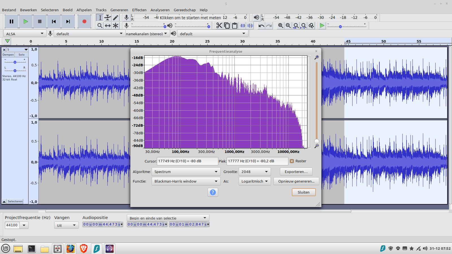The image size is (452, 254).
Task: Collapse the track with the arrow button
Action: tap(4, 202)
